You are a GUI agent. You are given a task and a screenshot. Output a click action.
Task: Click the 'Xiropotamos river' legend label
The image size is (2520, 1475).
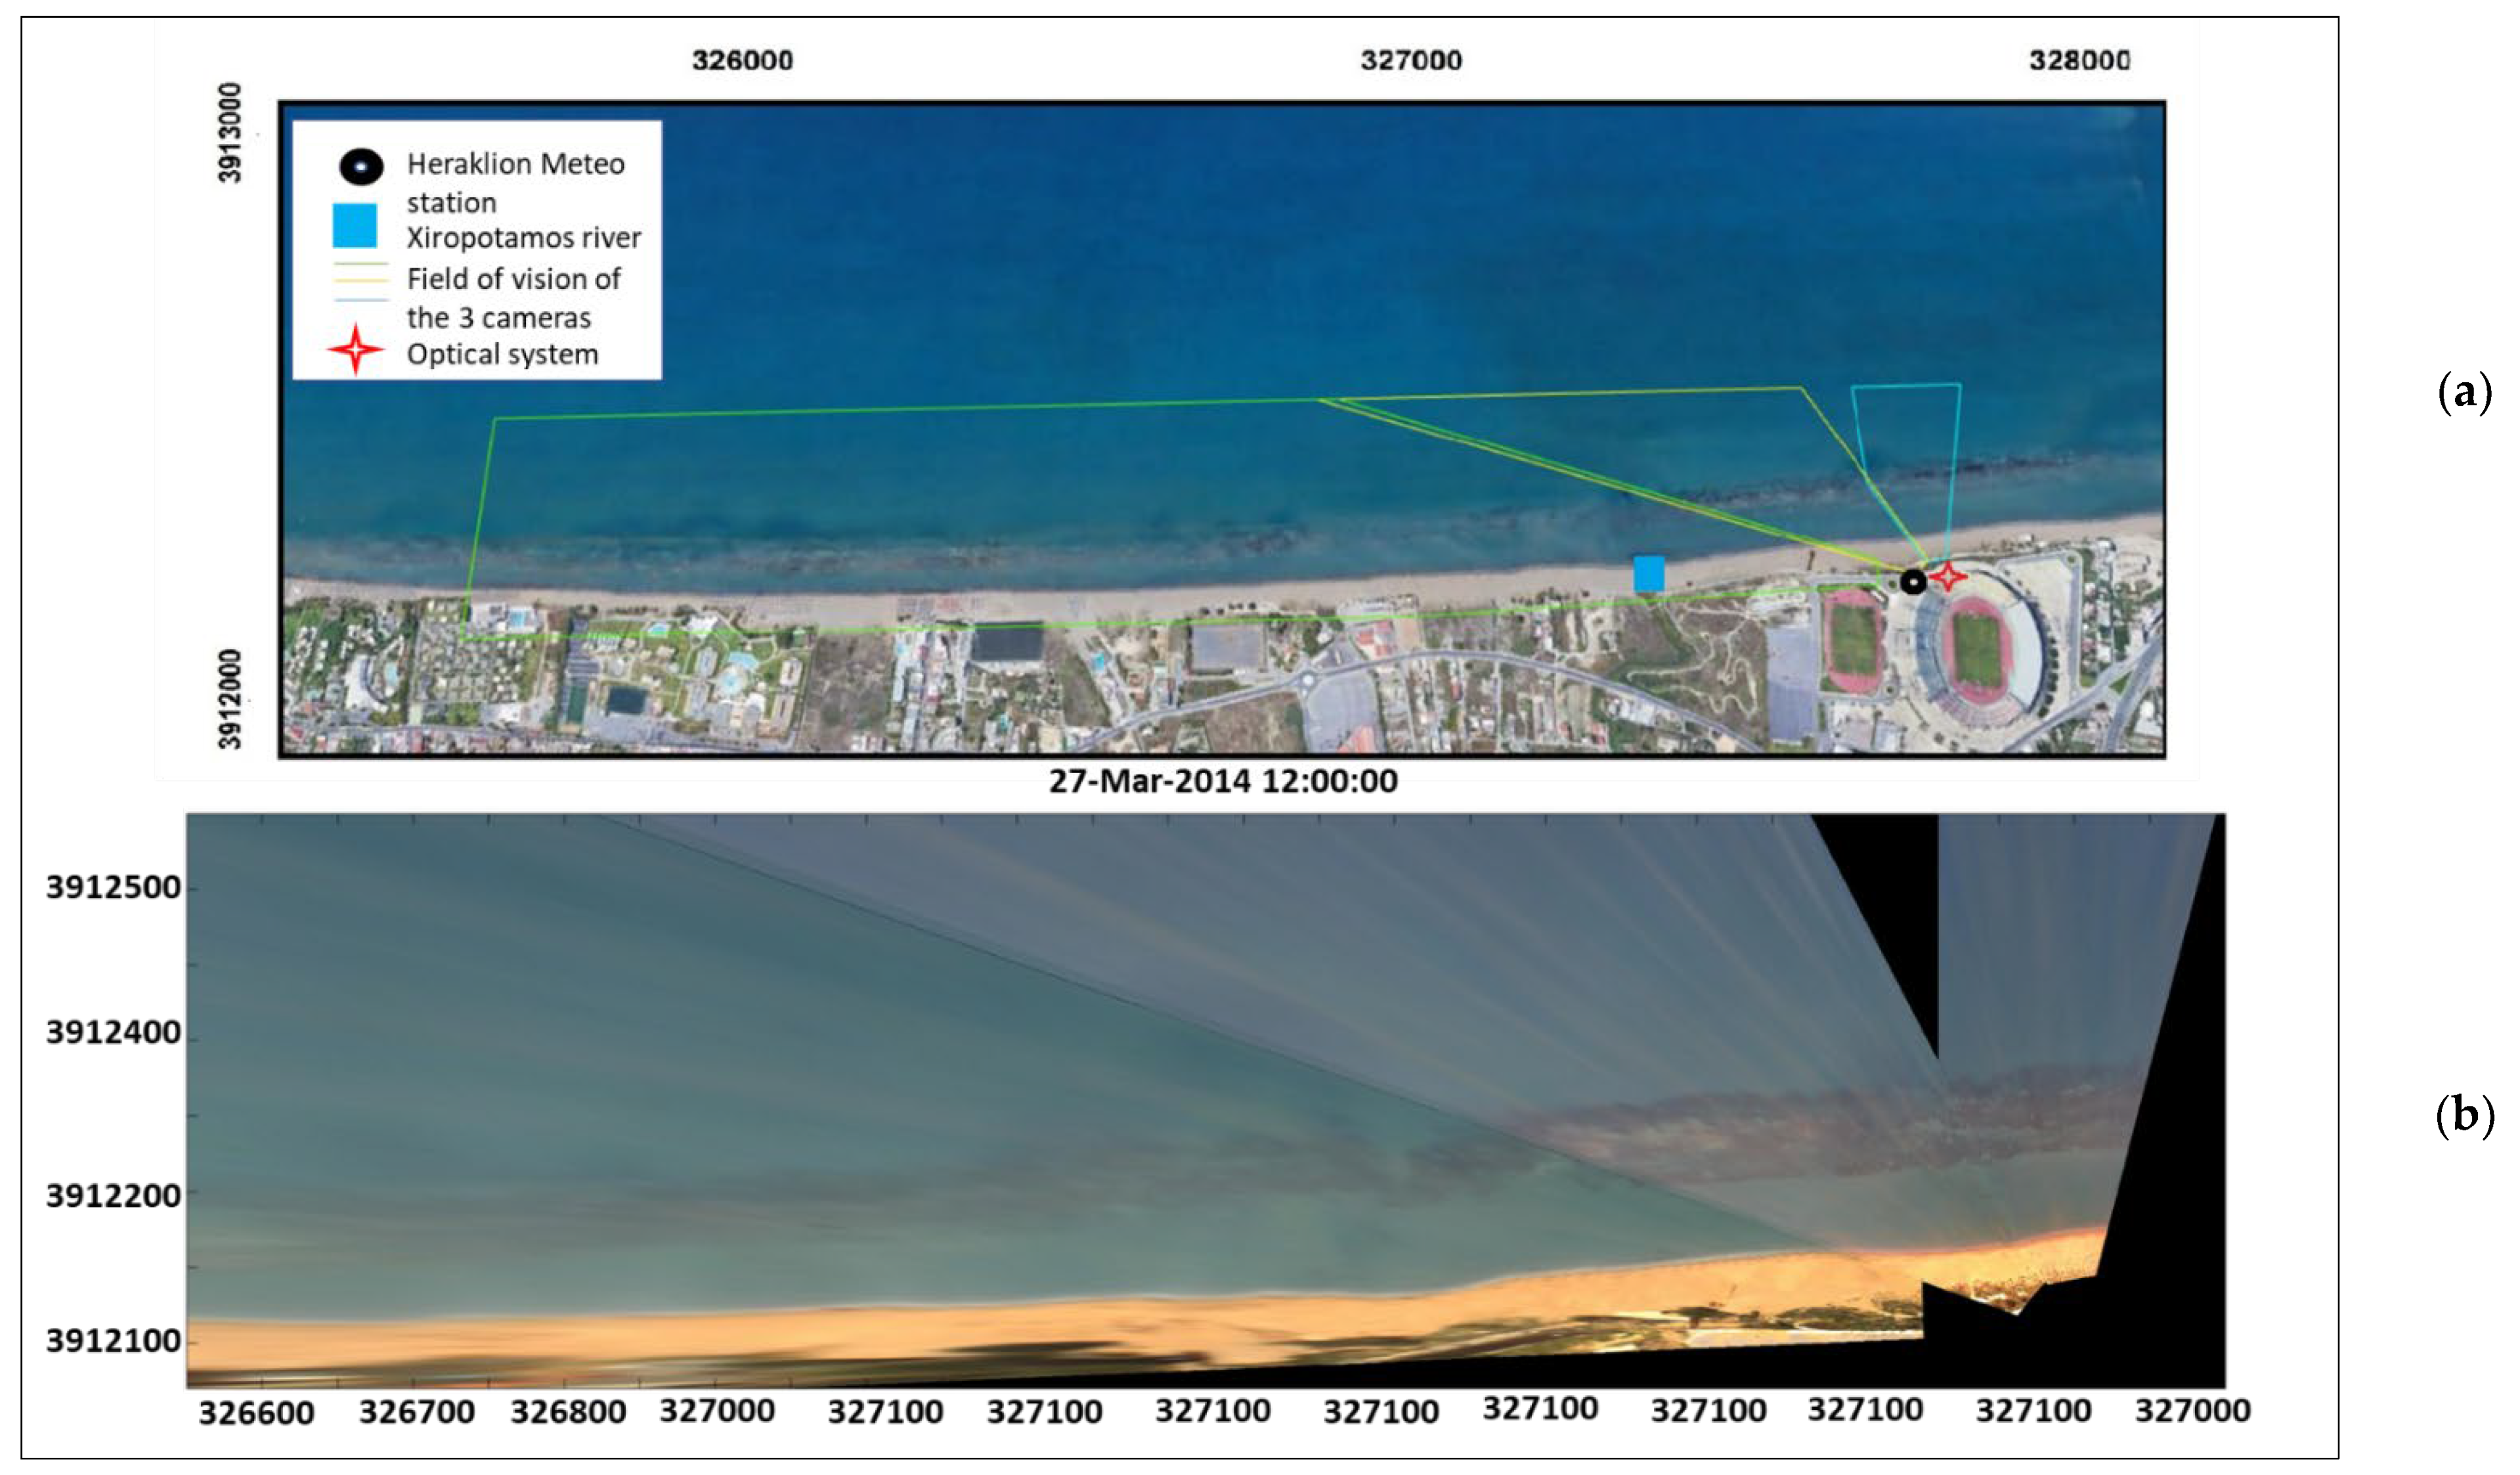coord(523,238)
